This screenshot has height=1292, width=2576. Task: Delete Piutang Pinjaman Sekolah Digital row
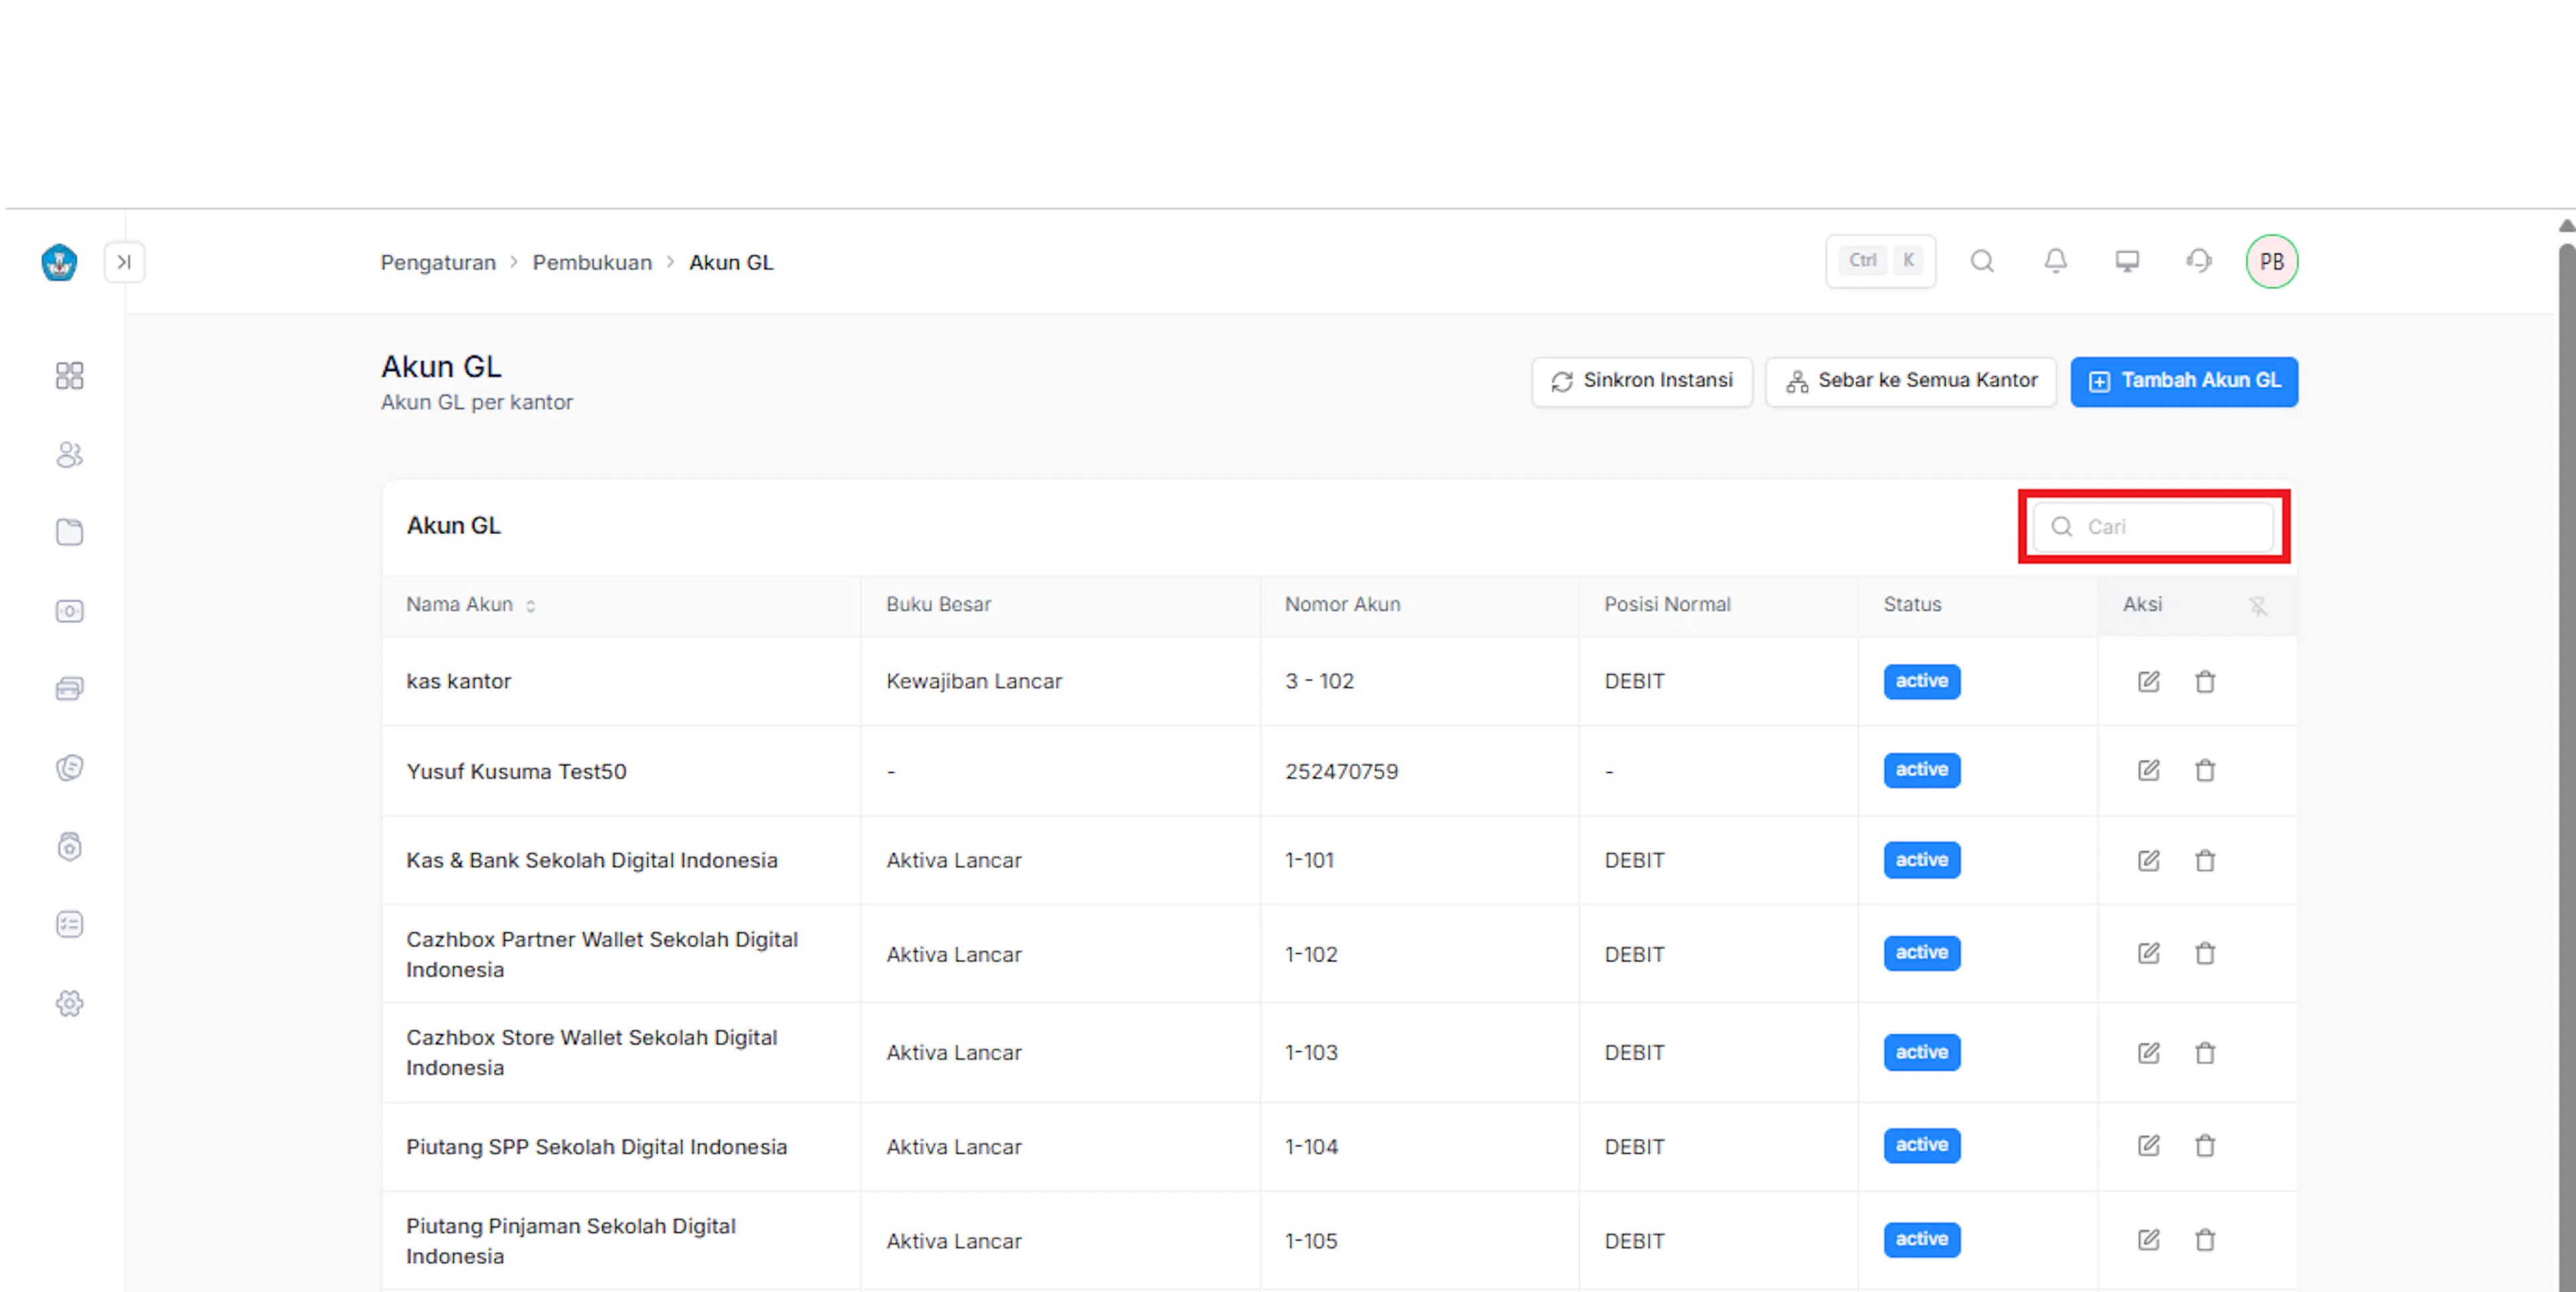[x=2205, y=1240]
